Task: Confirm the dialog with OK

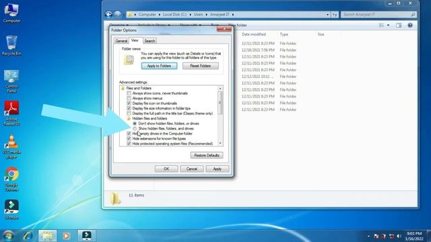Action: [166, 169]
